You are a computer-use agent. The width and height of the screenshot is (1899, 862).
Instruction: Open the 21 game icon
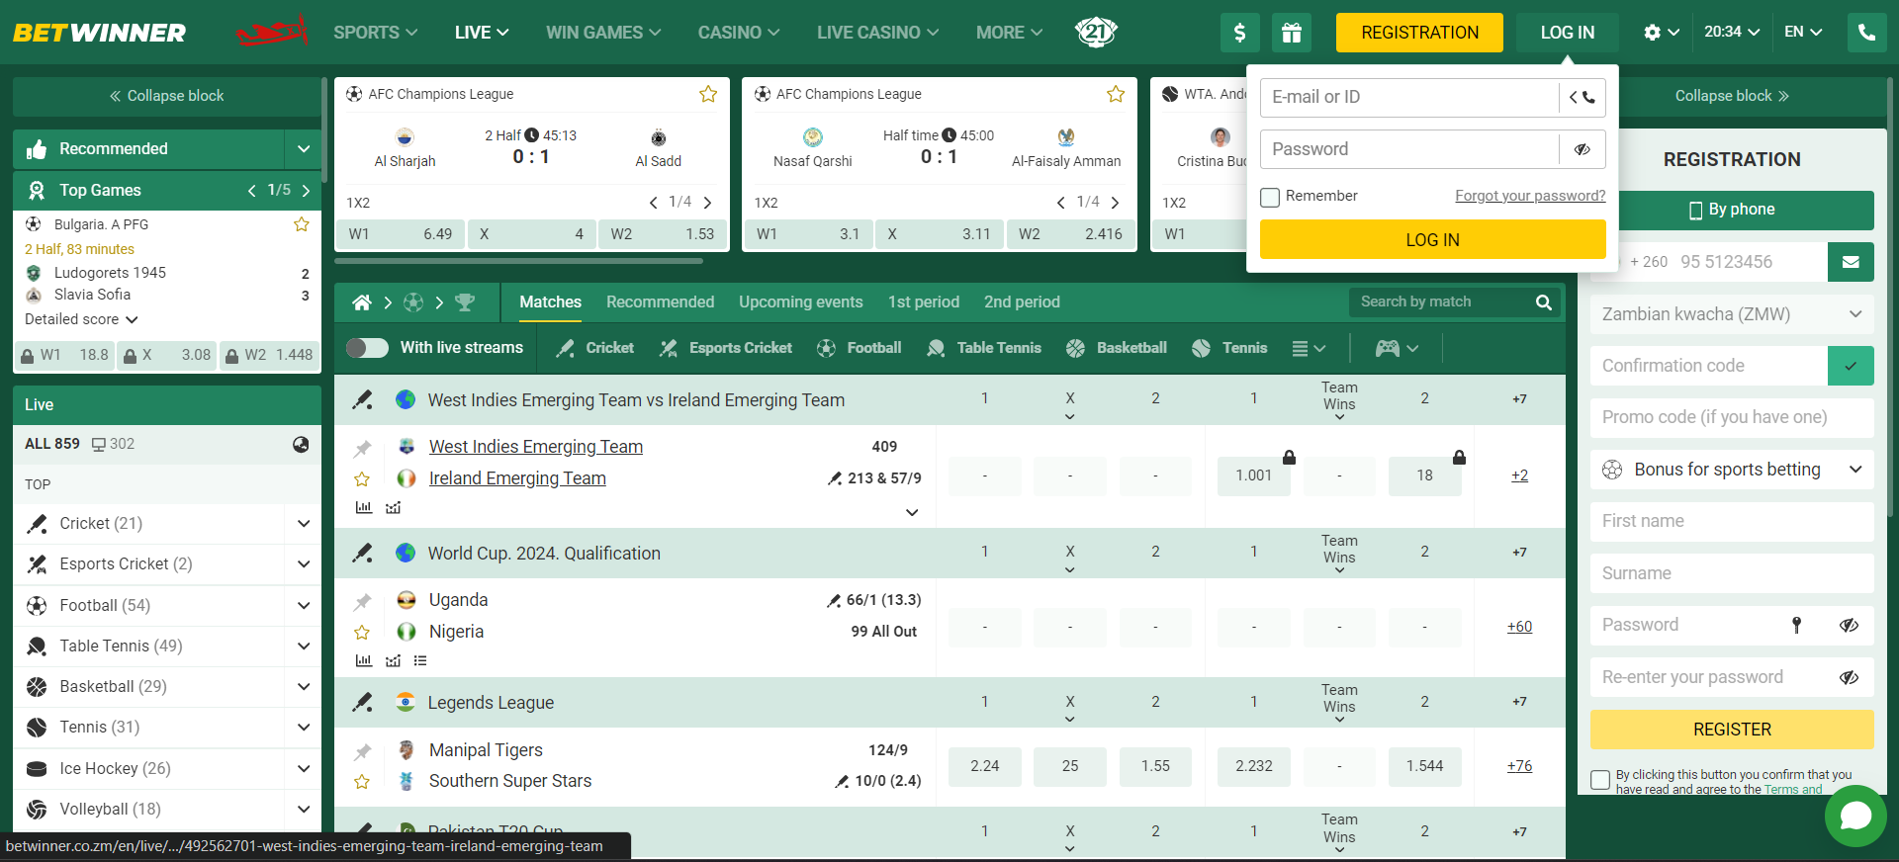point(1096,33)
